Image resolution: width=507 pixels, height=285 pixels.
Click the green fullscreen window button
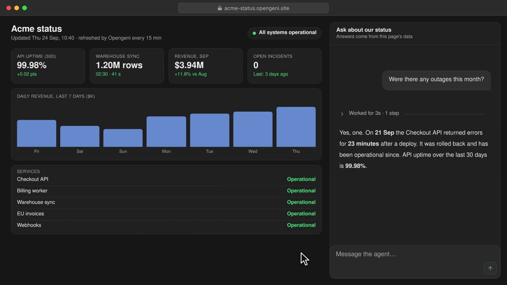coord(25,8)
